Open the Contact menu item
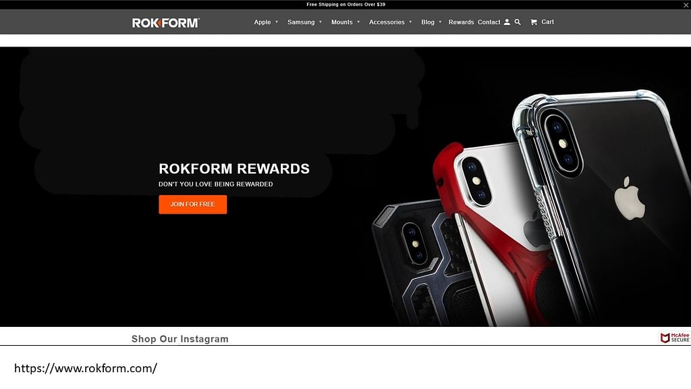The image size is (691, 389). point(489,22)
